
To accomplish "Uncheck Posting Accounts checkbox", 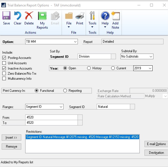I will (x=4, y=58).
